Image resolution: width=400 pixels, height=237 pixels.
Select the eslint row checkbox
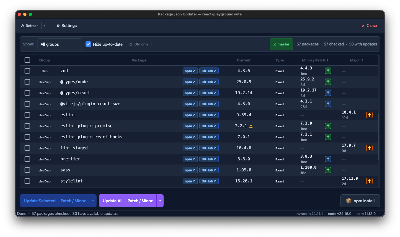tap(27, 115)
